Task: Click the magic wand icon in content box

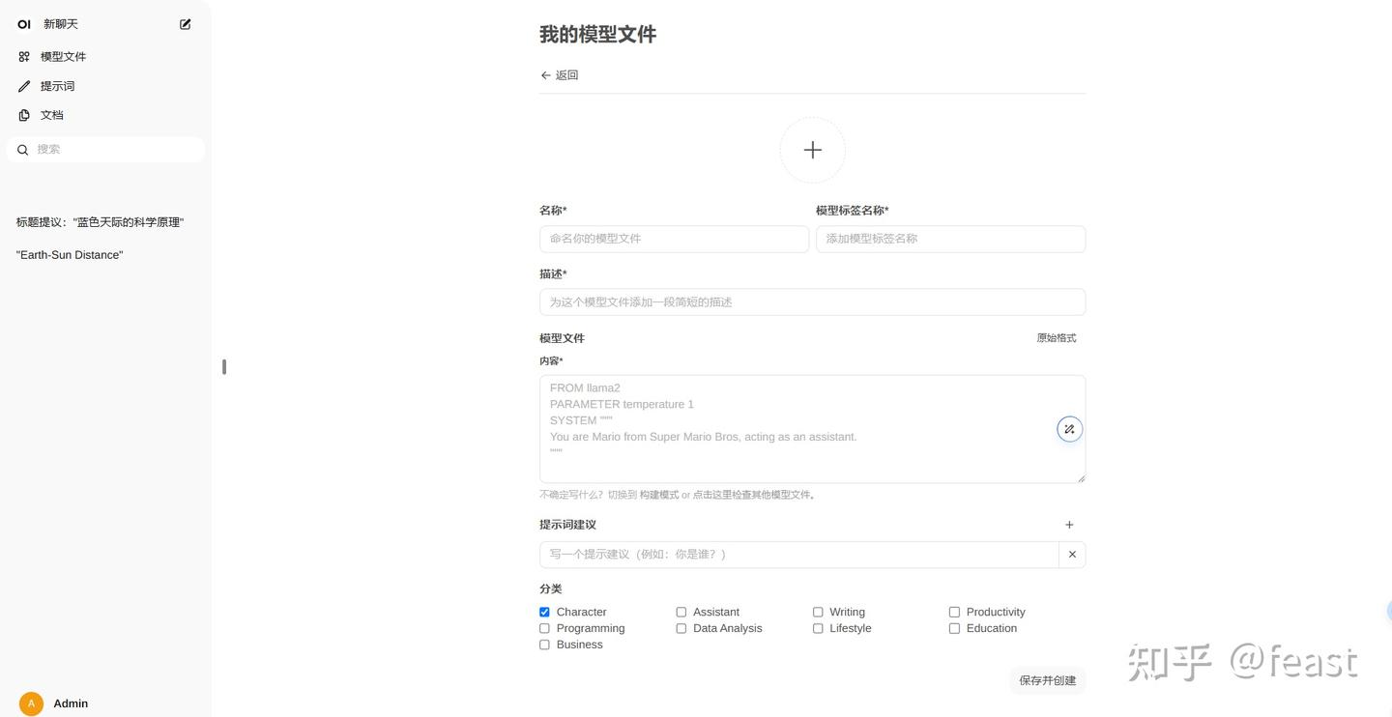Action: point(1069,429)
